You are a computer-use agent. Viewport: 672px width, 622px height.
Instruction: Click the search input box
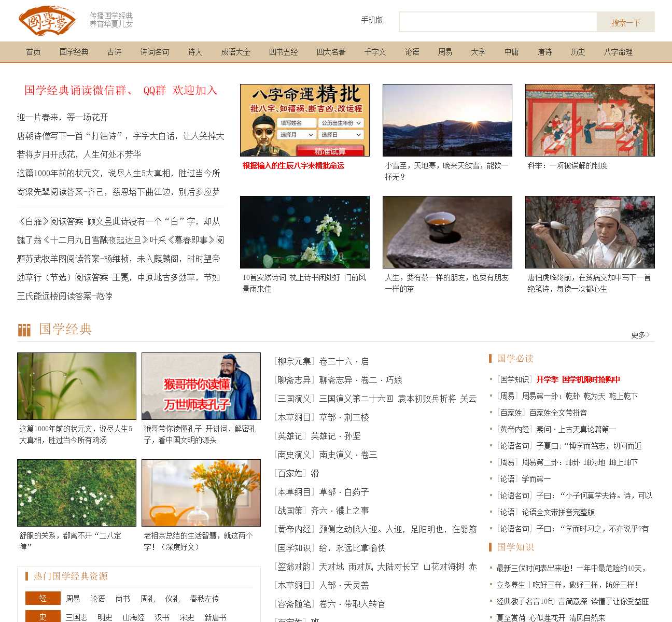[x=498, y=22]
